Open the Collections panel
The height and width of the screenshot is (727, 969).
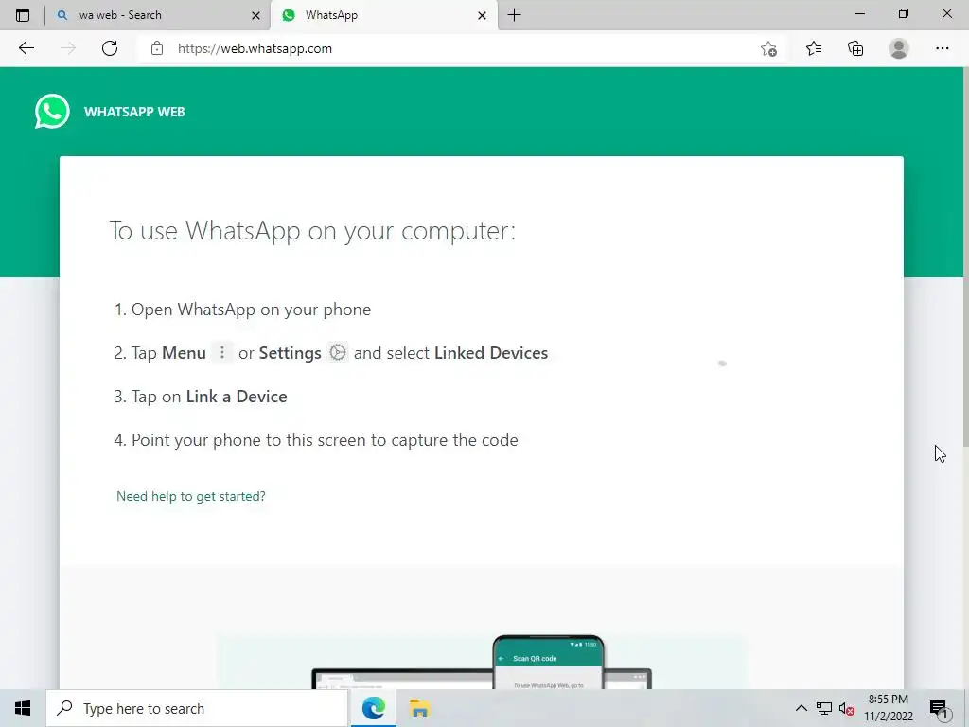(x=855, y=49)
